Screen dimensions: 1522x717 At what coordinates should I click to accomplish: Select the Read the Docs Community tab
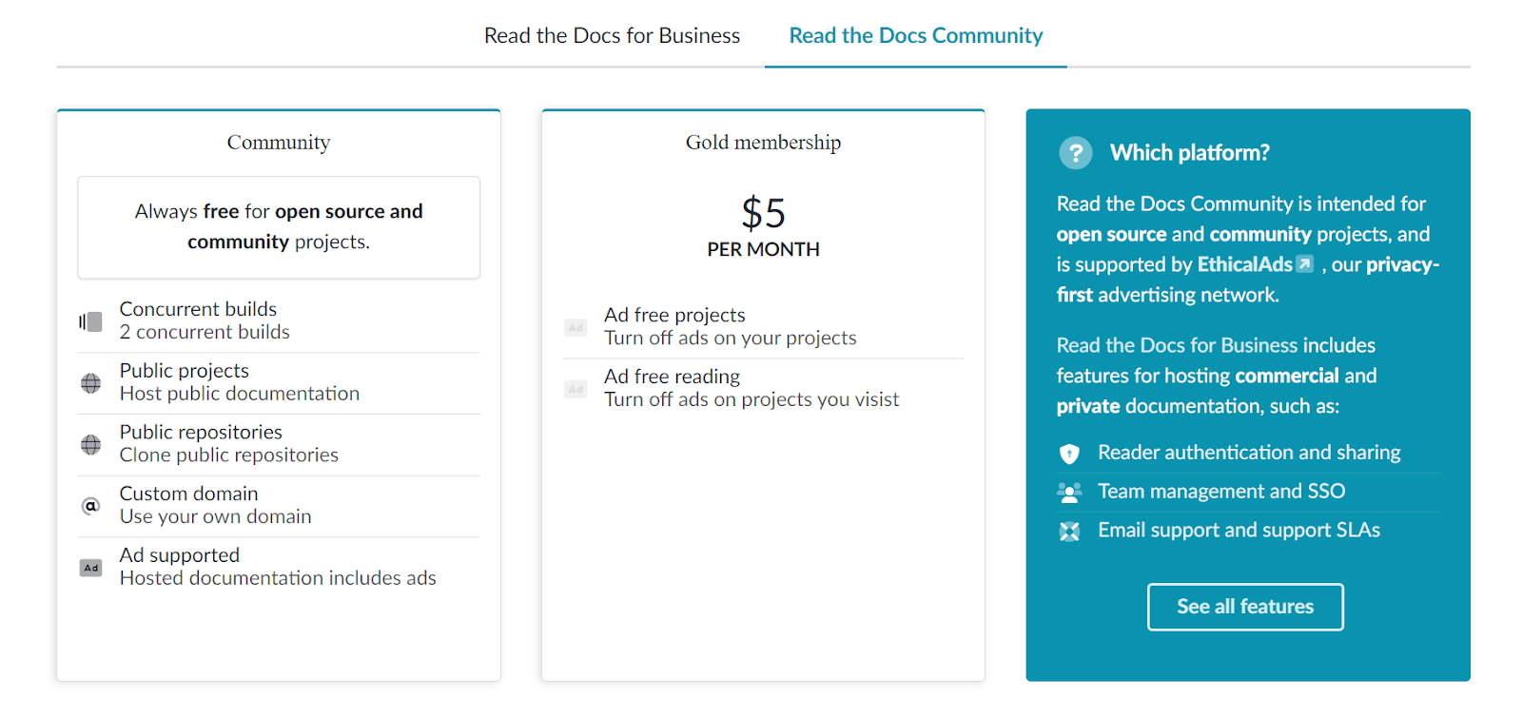click(x=915, y=36)
